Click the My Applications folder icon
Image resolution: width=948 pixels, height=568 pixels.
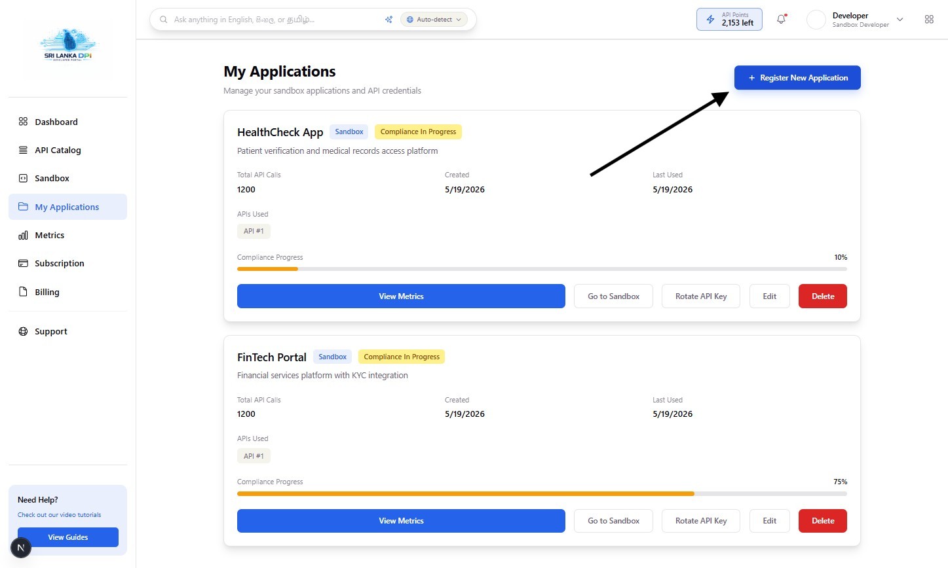coord(23,207)
